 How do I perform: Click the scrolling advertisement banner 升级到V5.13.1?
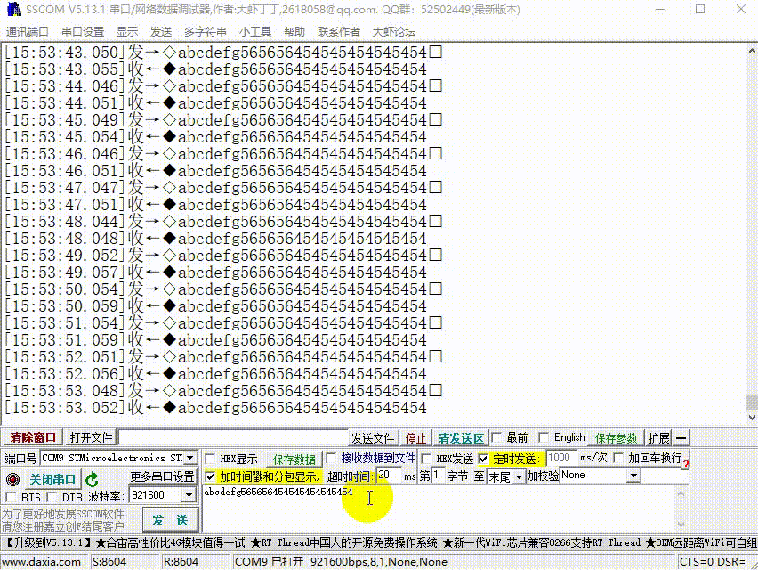[379, 543]
